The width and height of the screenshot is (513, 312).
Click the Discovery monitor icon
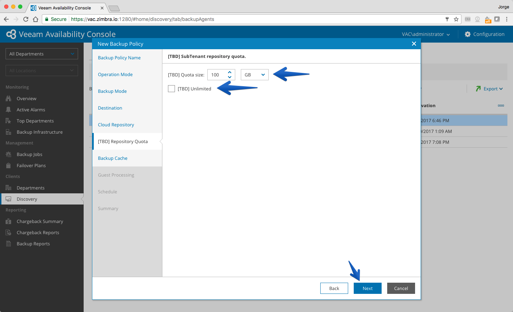(x=8, y=199)
